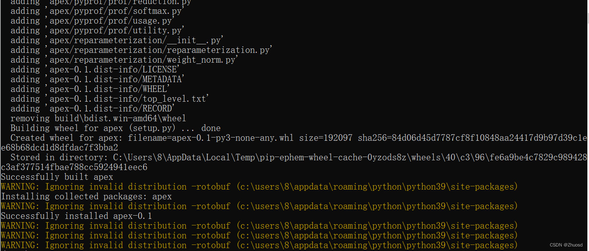Click the WARNING line directly under 'Successfully built apex'
Image resolution: width=589 pixels, height=251 pixels.
pyautogui.click(x=259, y=187)
